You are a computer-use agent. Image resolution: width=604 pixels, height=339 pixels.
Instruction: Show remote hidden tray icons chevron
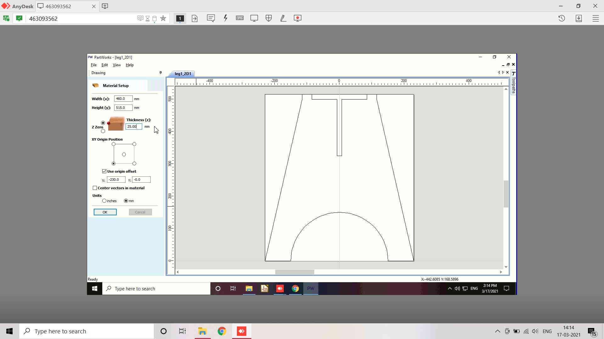tap(450, 288)
